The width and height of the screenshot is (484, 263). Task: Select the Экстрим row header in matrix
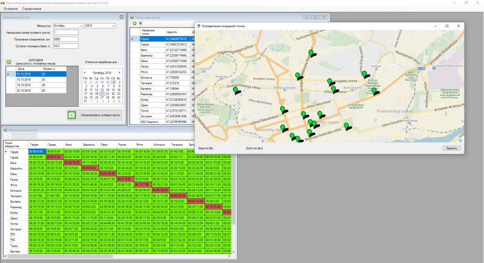point(16,229)
